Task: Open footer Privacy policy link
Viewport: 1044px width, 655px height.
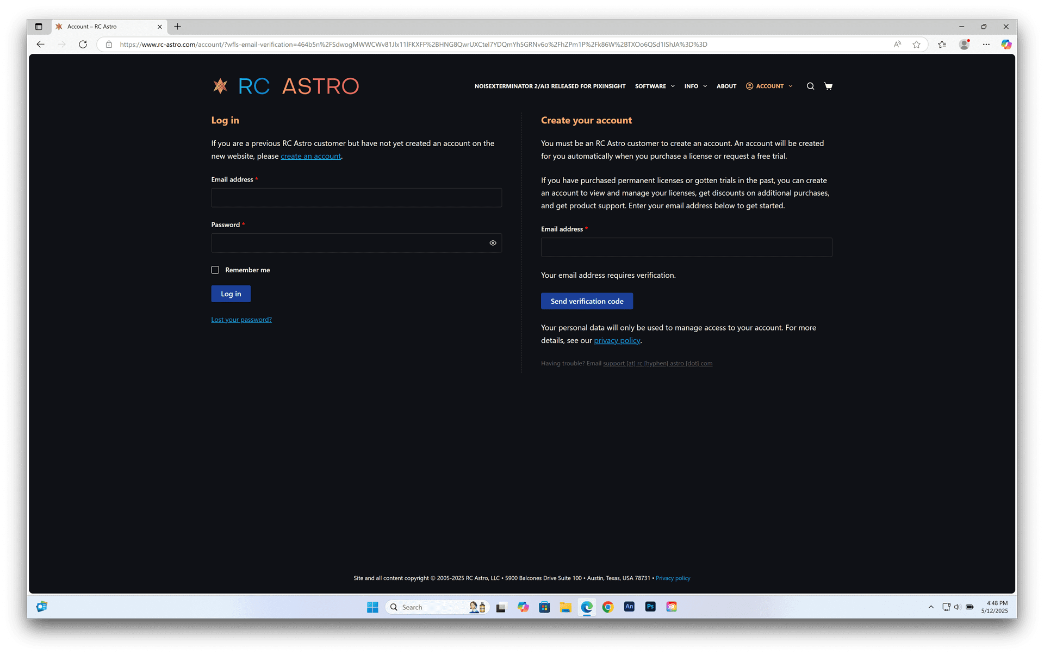Action: coord(673,578)
